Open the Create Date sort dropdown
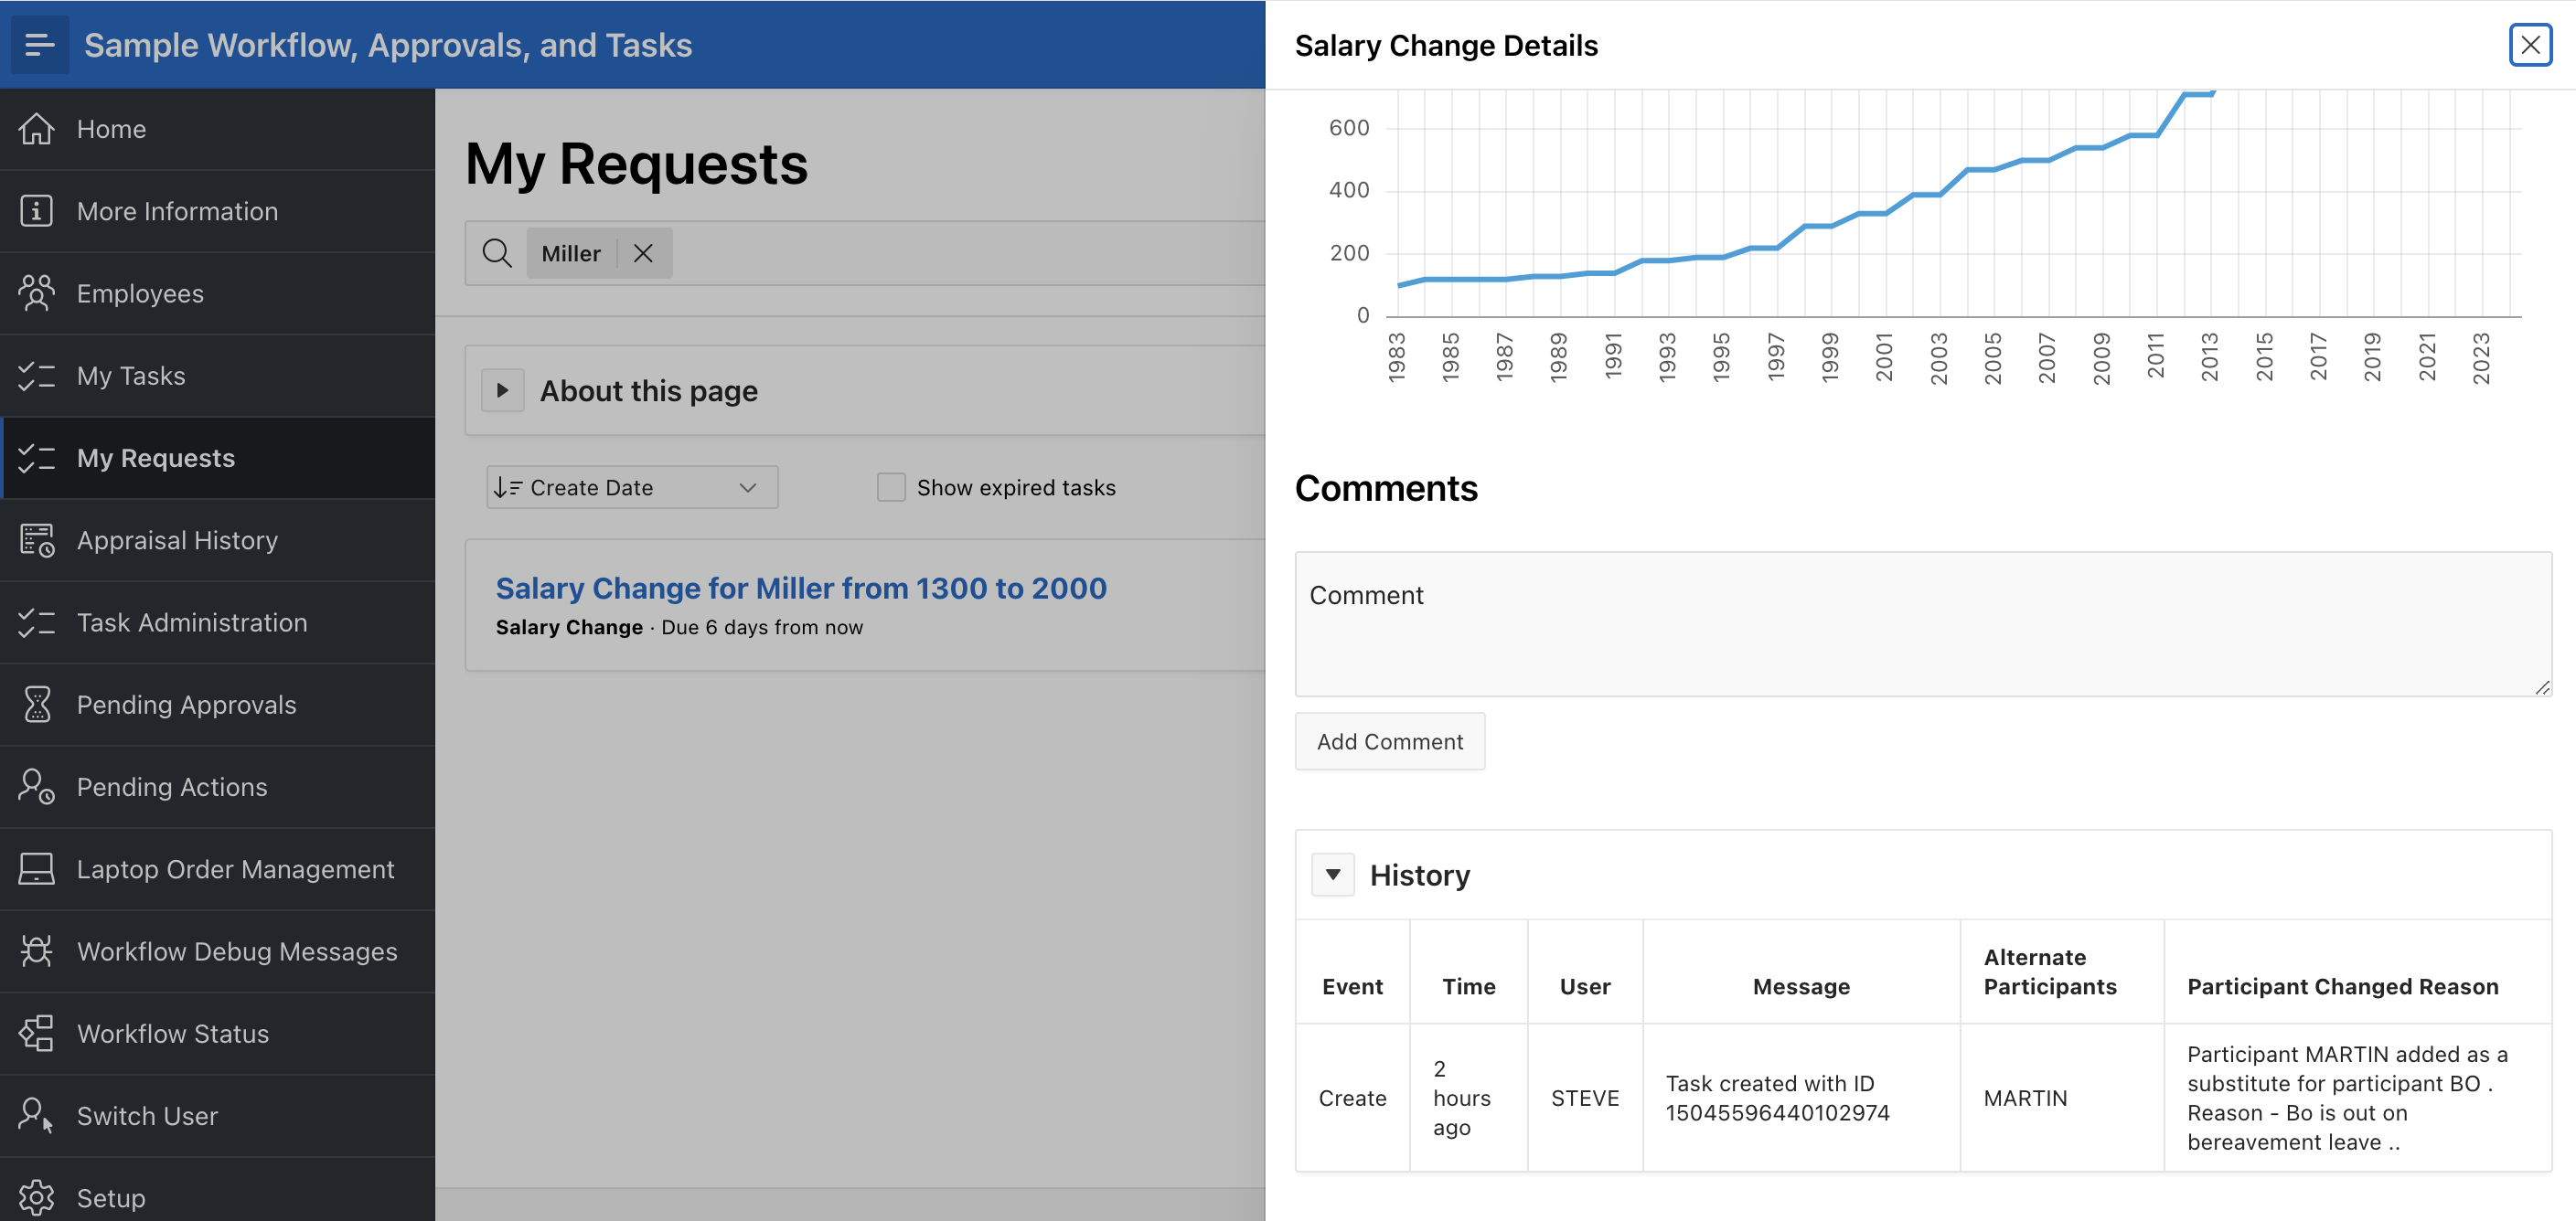Image resolution: width=2576 pixels, height=1221 pixels. pyautogui.click(x=632, y=488)
